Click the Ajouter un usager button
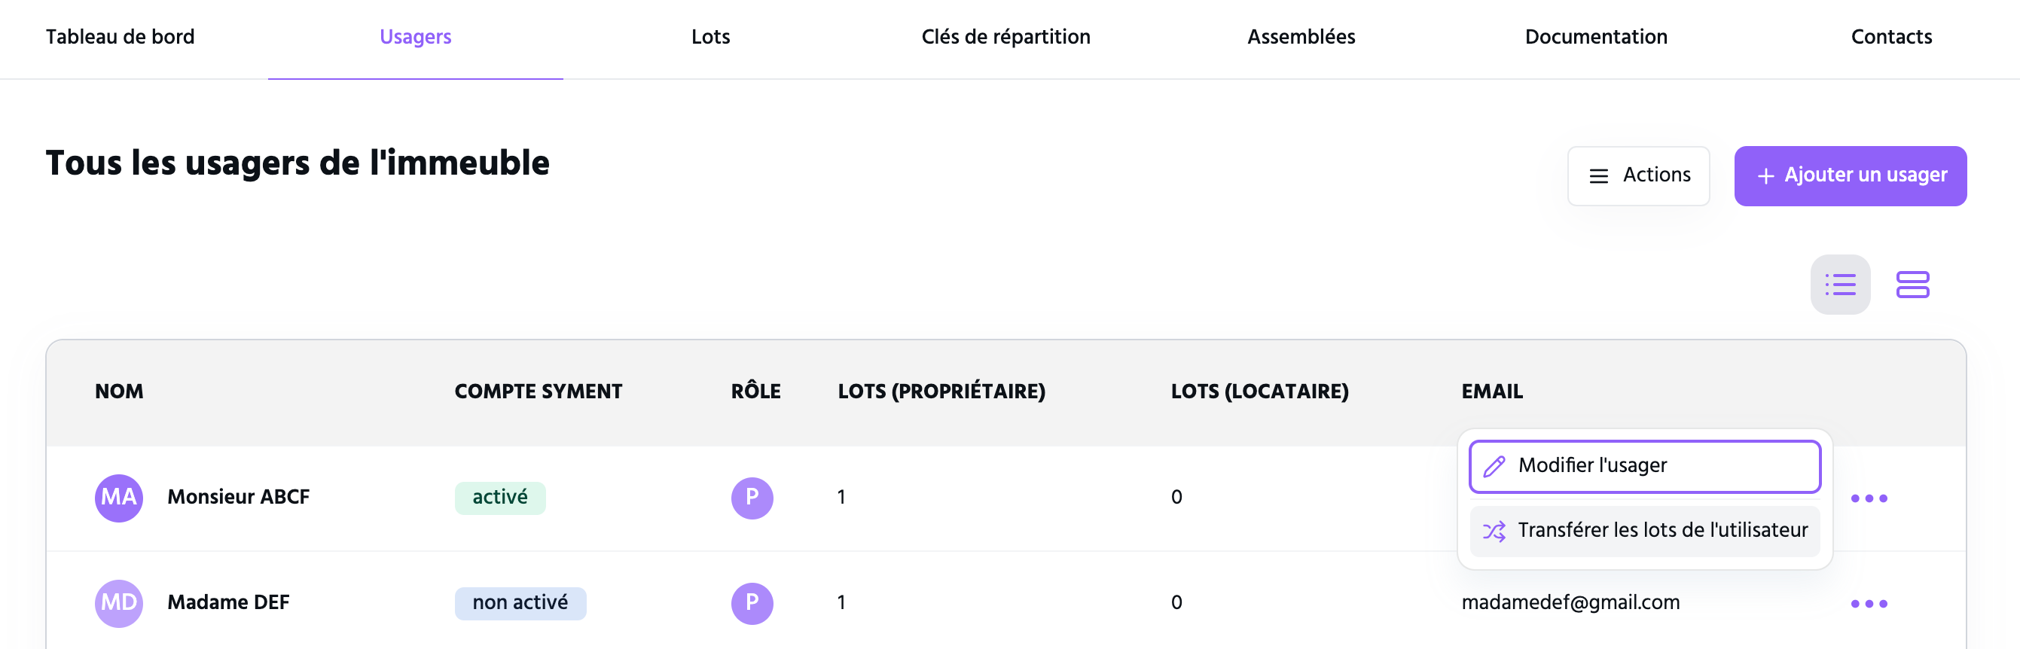This screenshot has width=2020, height=649. point(1850,175)
